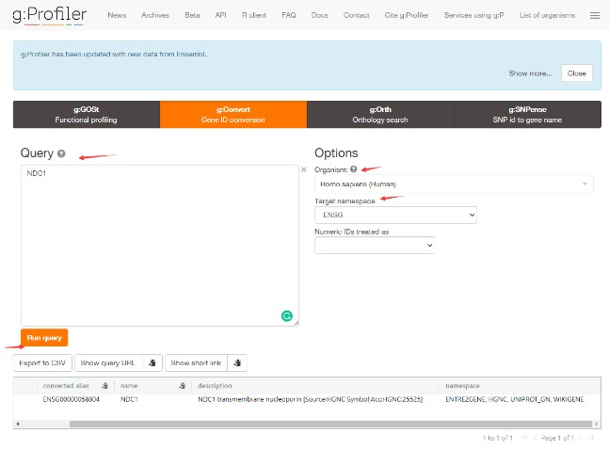Copy the query URL with the clipboard icon
This screenshot has width=609, height=450.
click(152, 362)
